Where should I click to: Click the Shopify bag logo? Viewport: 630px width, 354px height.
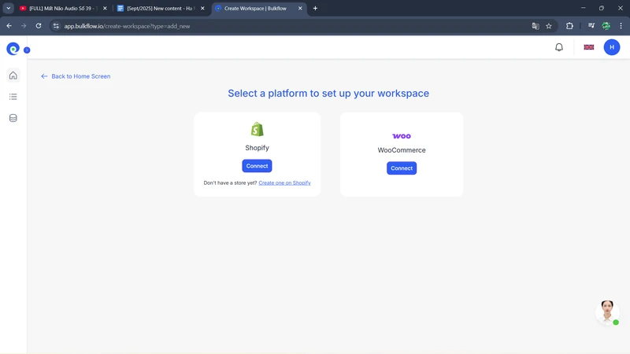257,129
